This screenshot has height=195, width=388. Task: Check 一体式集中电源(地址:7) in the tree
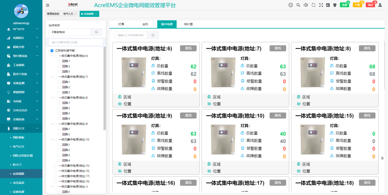tap(56, 77)
